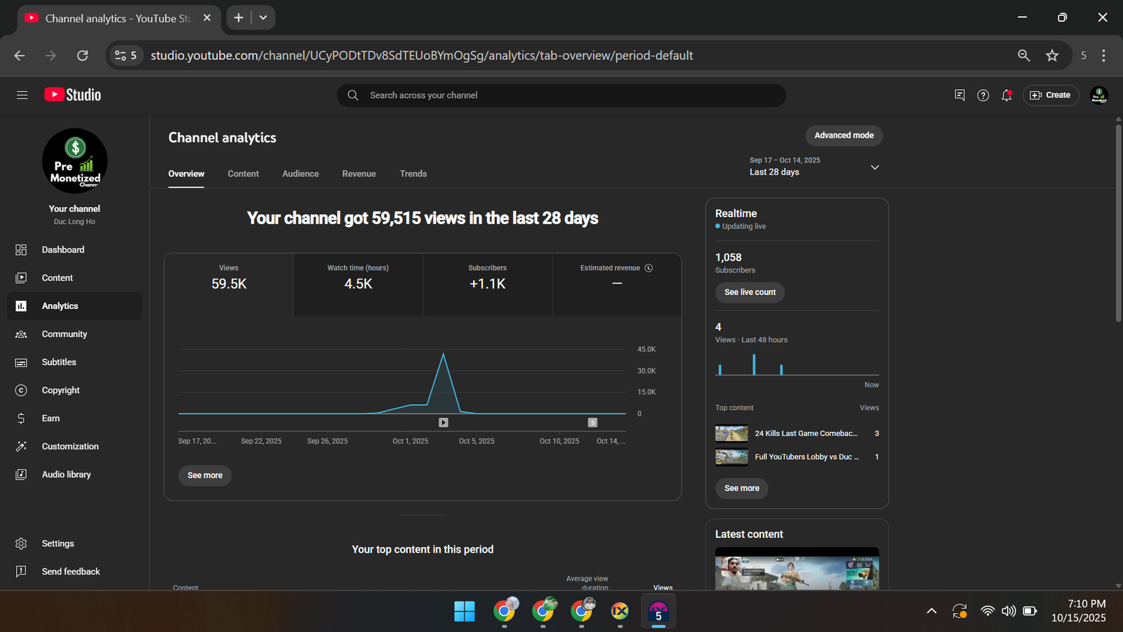Bookmark this page with the star icon
The image size is (1123, 632).
tap(1051, 55)
